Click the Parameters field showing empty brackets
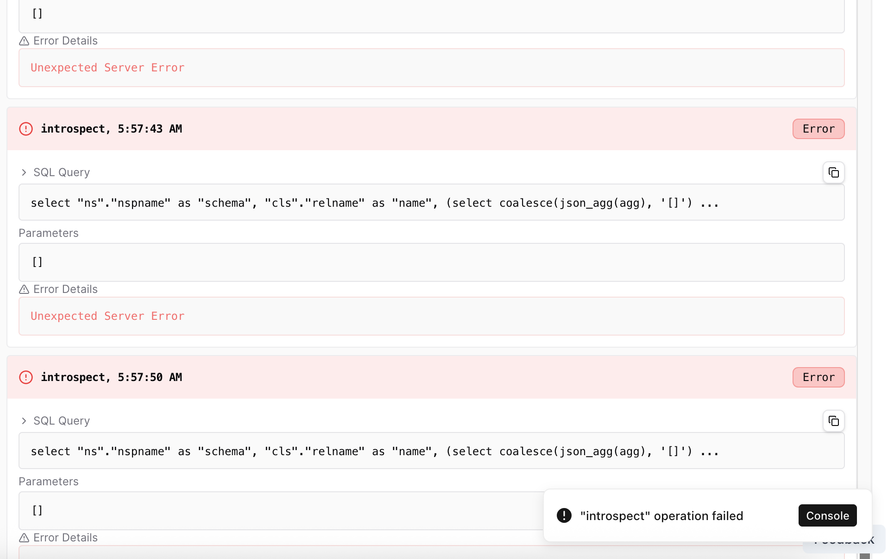This screenshot has height=559, width=894. pyautogui.click(x=431, y=262)
